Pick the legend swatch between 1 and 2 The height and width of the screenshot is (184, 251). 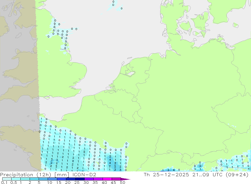pos(25,179)
